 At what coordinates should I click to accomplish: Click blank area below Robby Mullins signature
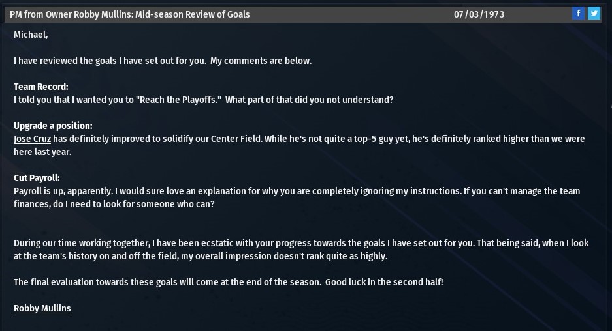[261, 322]
